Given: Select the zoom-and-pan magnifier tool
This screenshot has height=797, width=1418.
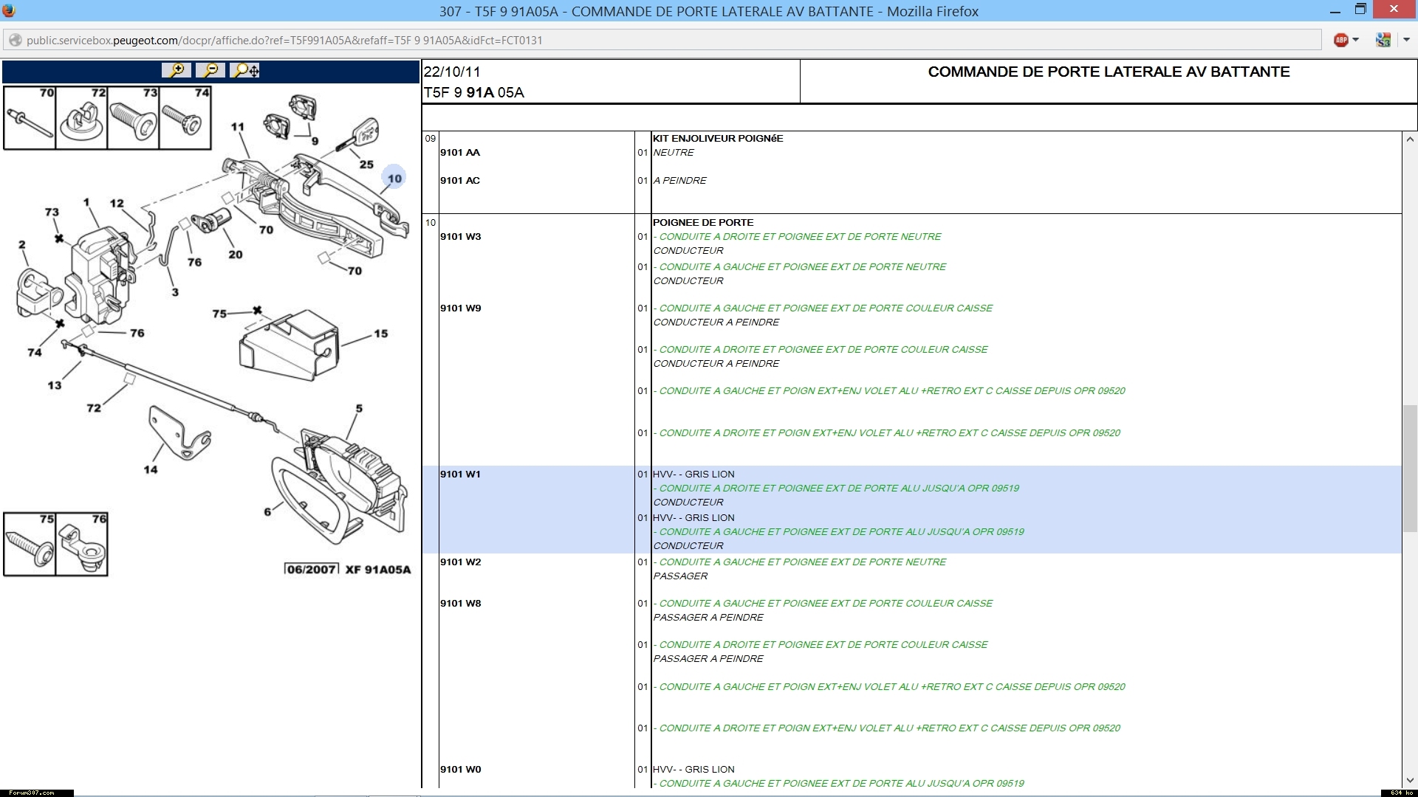Looking at the screenshot, I should pyautogui.click(x=244, y=70).
